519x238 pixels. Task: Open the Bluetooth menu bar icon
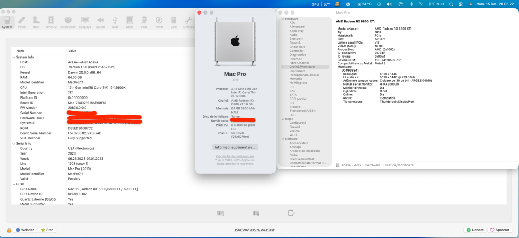pos(412,4)
